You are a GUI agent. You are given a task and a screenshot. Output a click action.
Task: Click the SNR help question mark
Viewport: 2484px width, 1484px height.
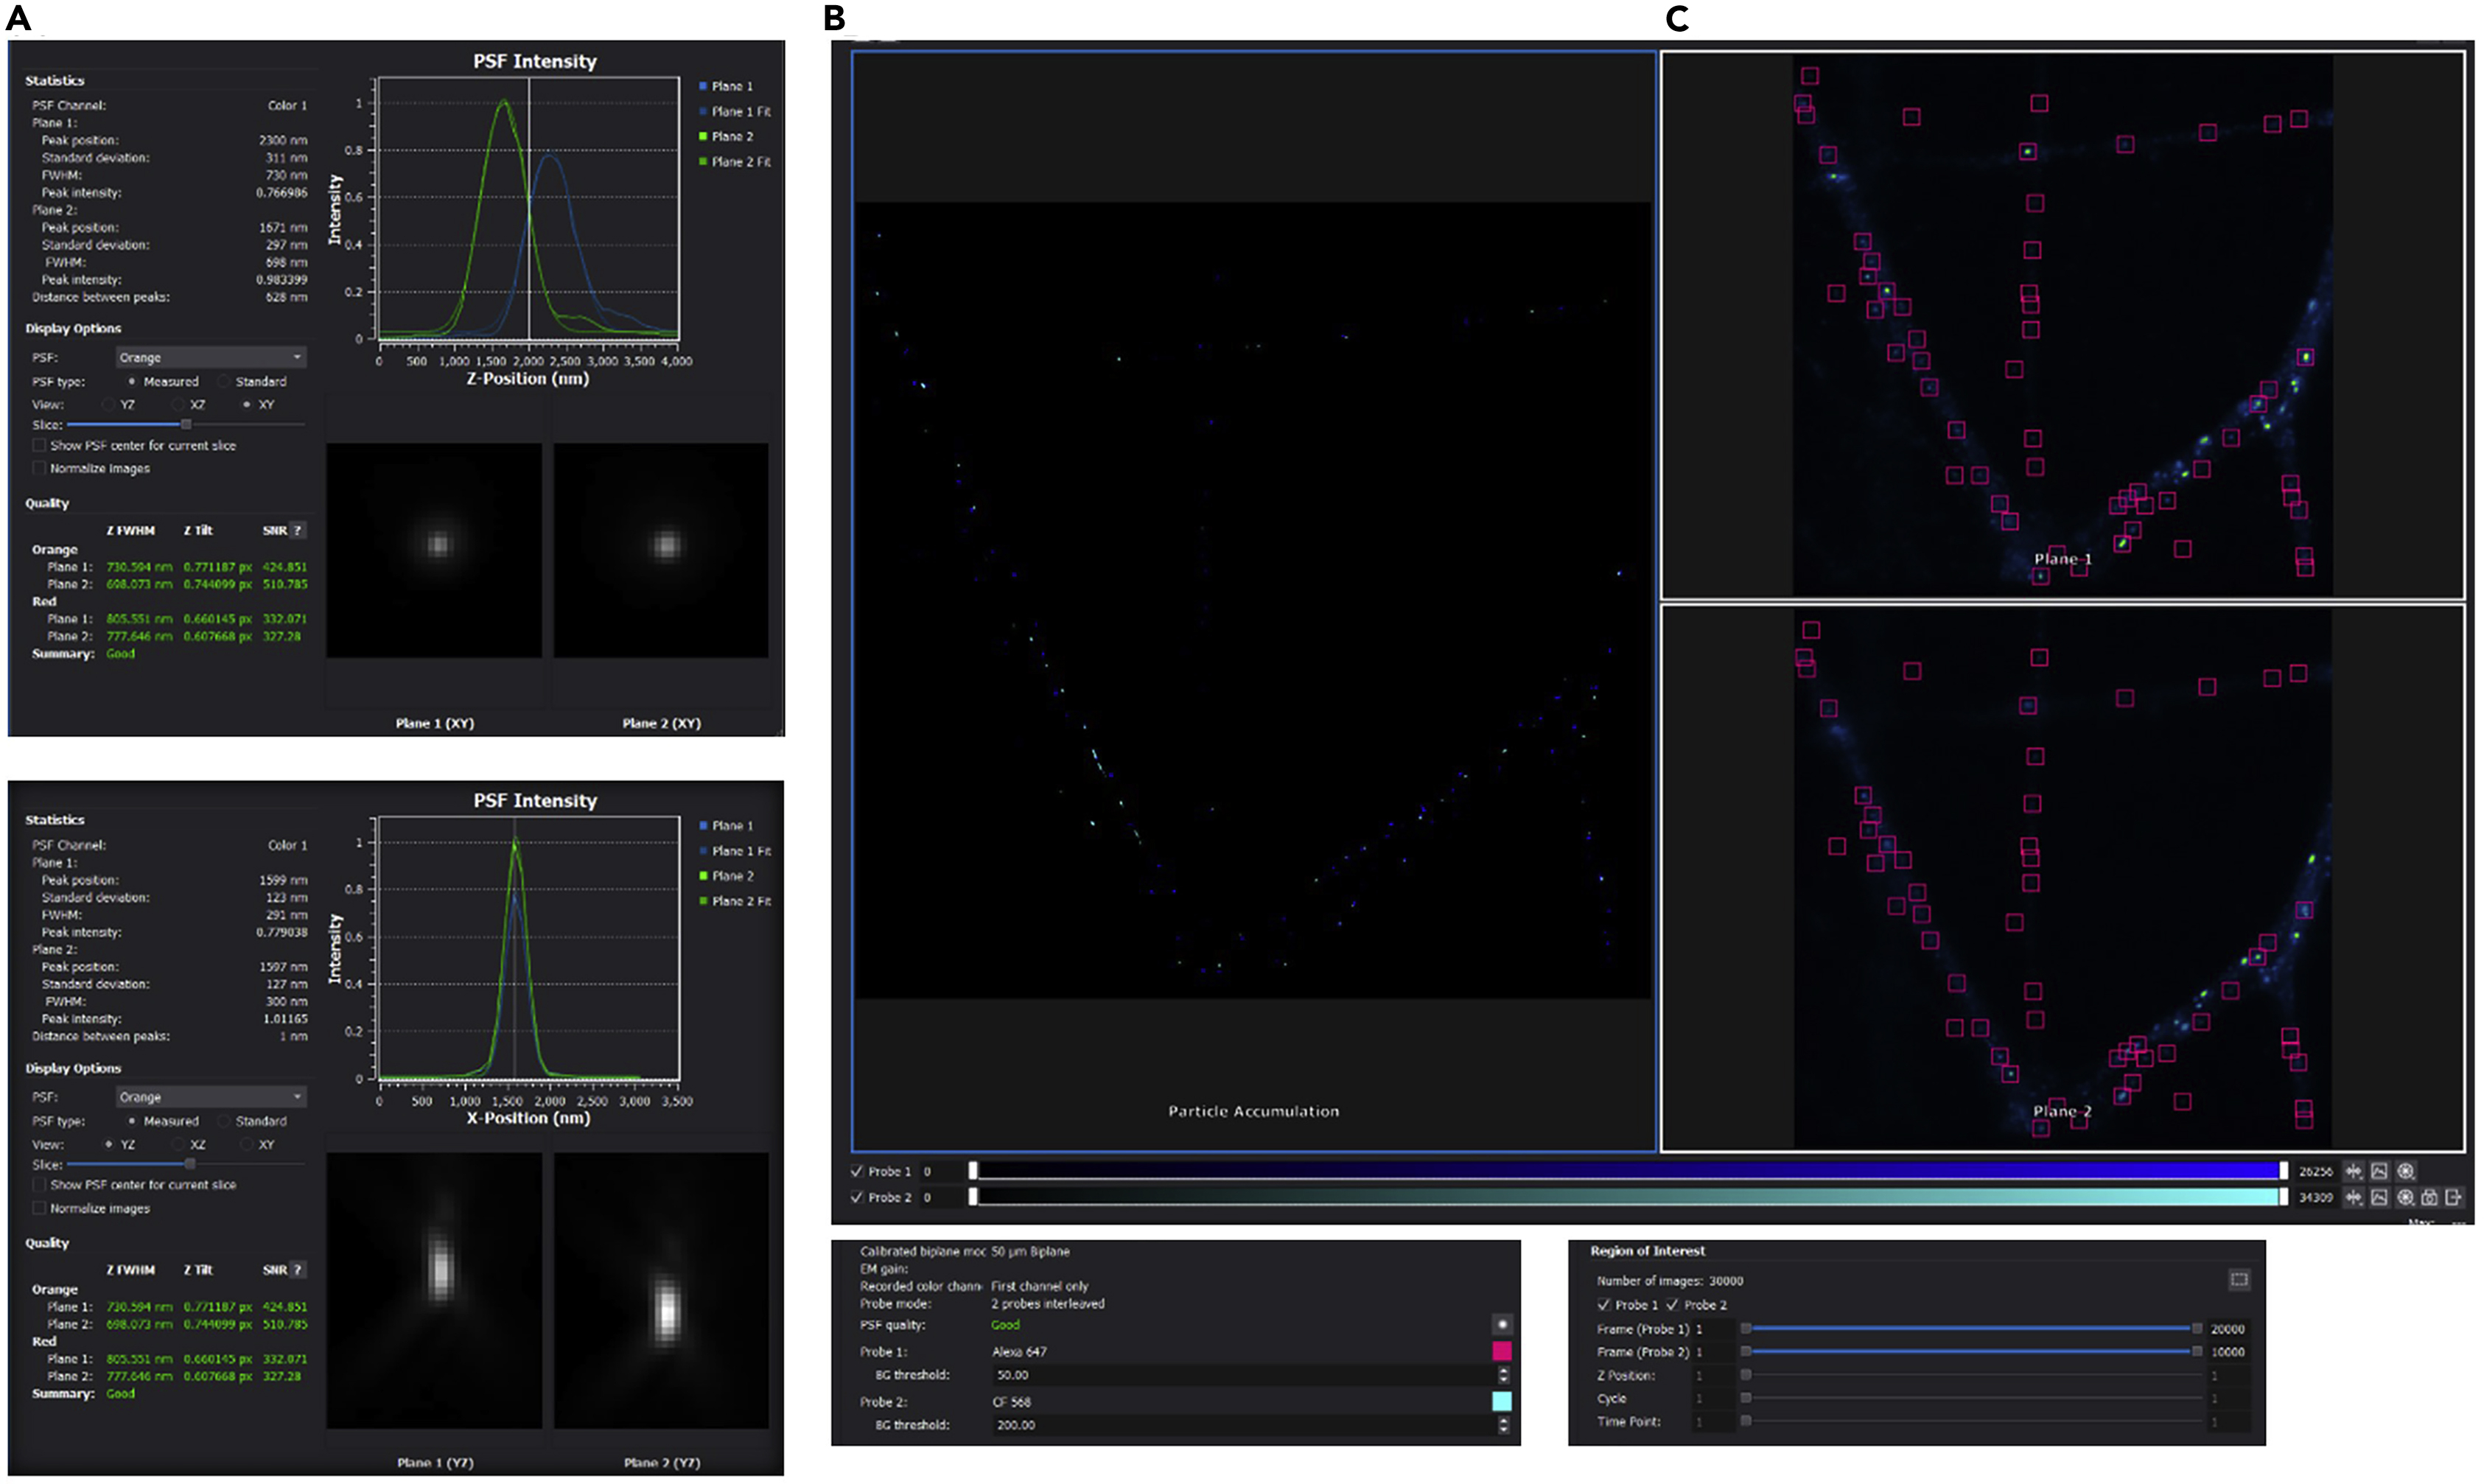coord(299,530)
